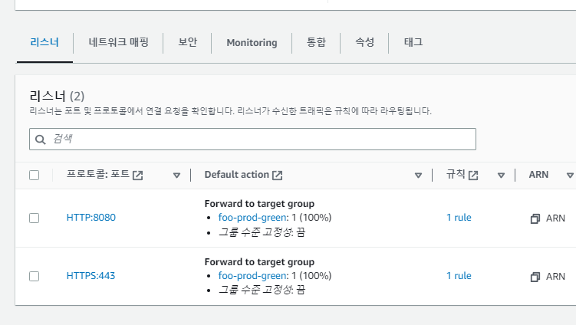Sort by ARN column arrow
The width and height of the screenshot is (576, 325).
coord(570,176)
